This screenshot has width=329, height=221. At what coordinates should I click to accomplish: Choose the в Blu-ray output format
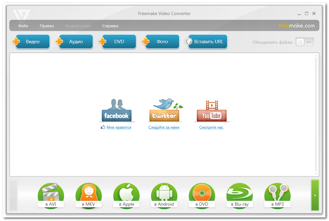(x=240, y=195)
